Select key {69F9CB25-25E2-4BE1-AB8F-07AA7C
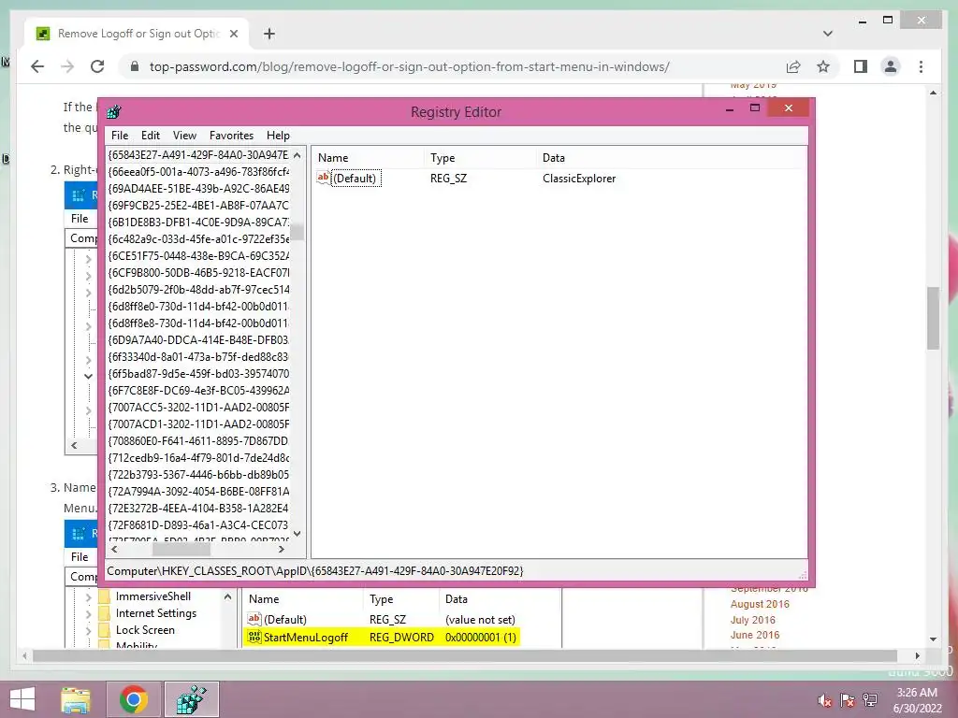 pos(198,205)
